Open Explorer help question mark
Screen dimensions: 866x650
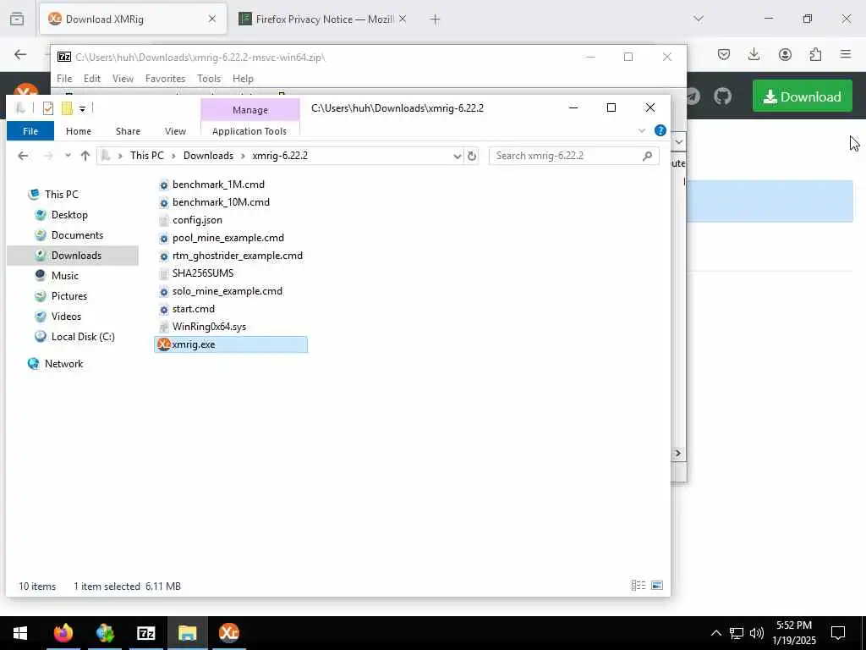point(660,130)
